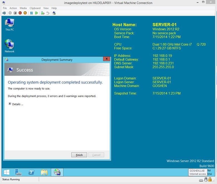Screen dimensions: 217x184
Task: Launch PowerShell from the taskbar
Action: (31, 172)
